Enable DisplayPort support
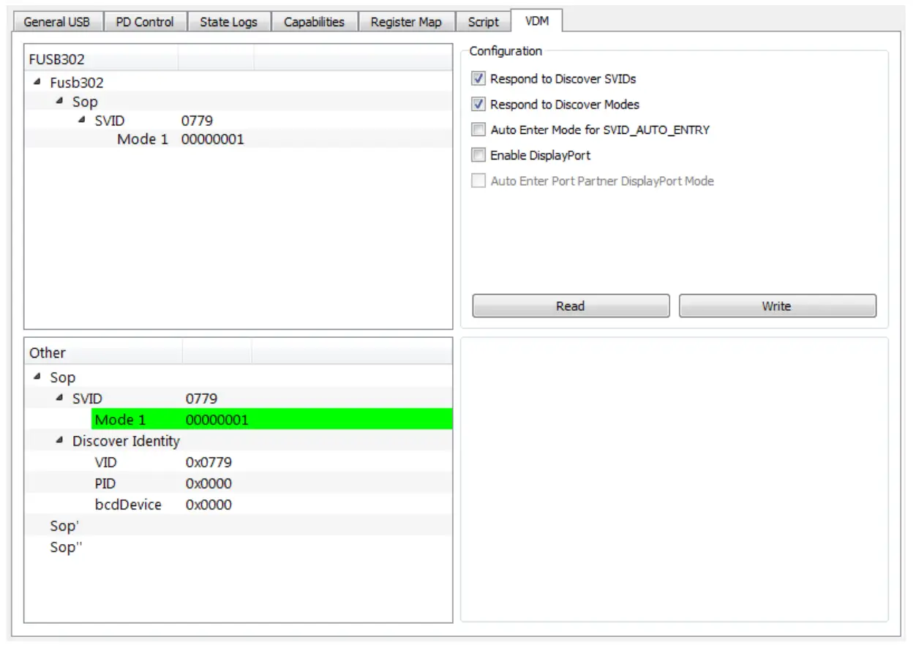This screenshot has height=645, width=916. [480, 155]
